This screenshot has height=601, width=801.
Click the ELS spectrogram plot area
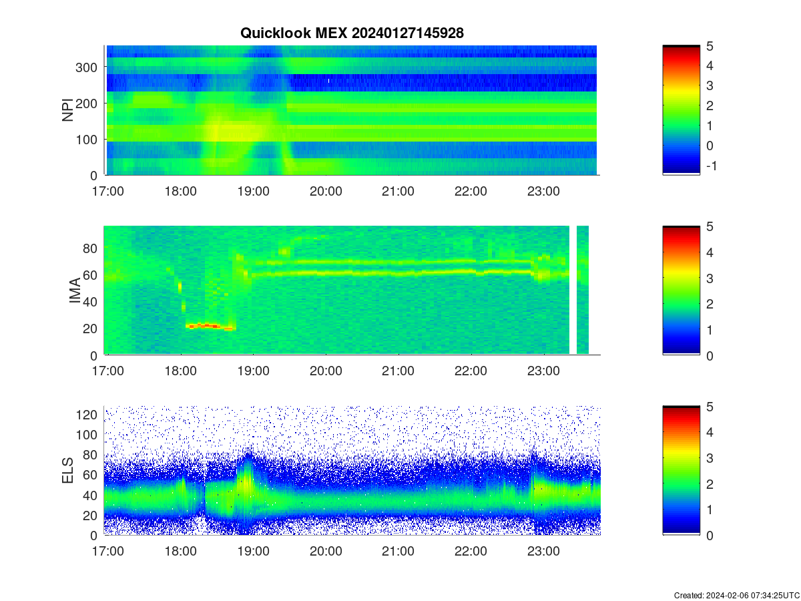click(352, 470)
